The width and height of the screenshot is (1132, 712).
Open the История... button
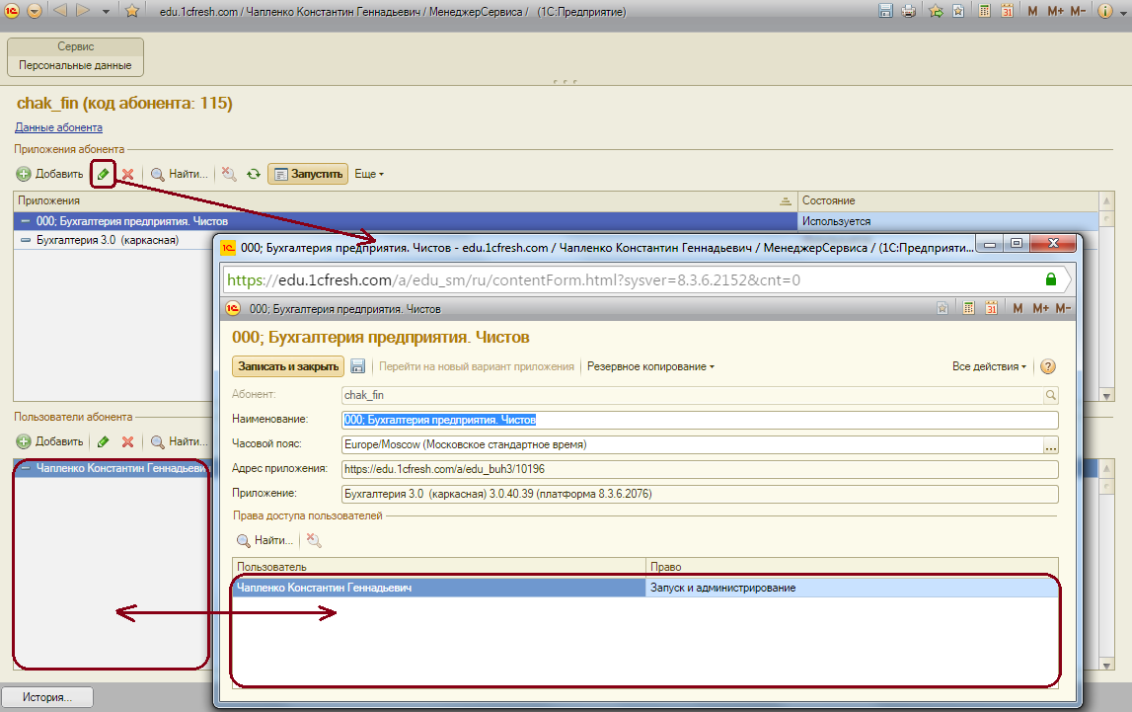click(47, 697)
